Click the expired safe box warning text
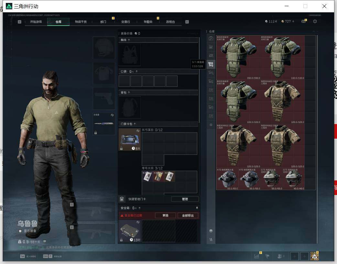 [x=131, y=215]
